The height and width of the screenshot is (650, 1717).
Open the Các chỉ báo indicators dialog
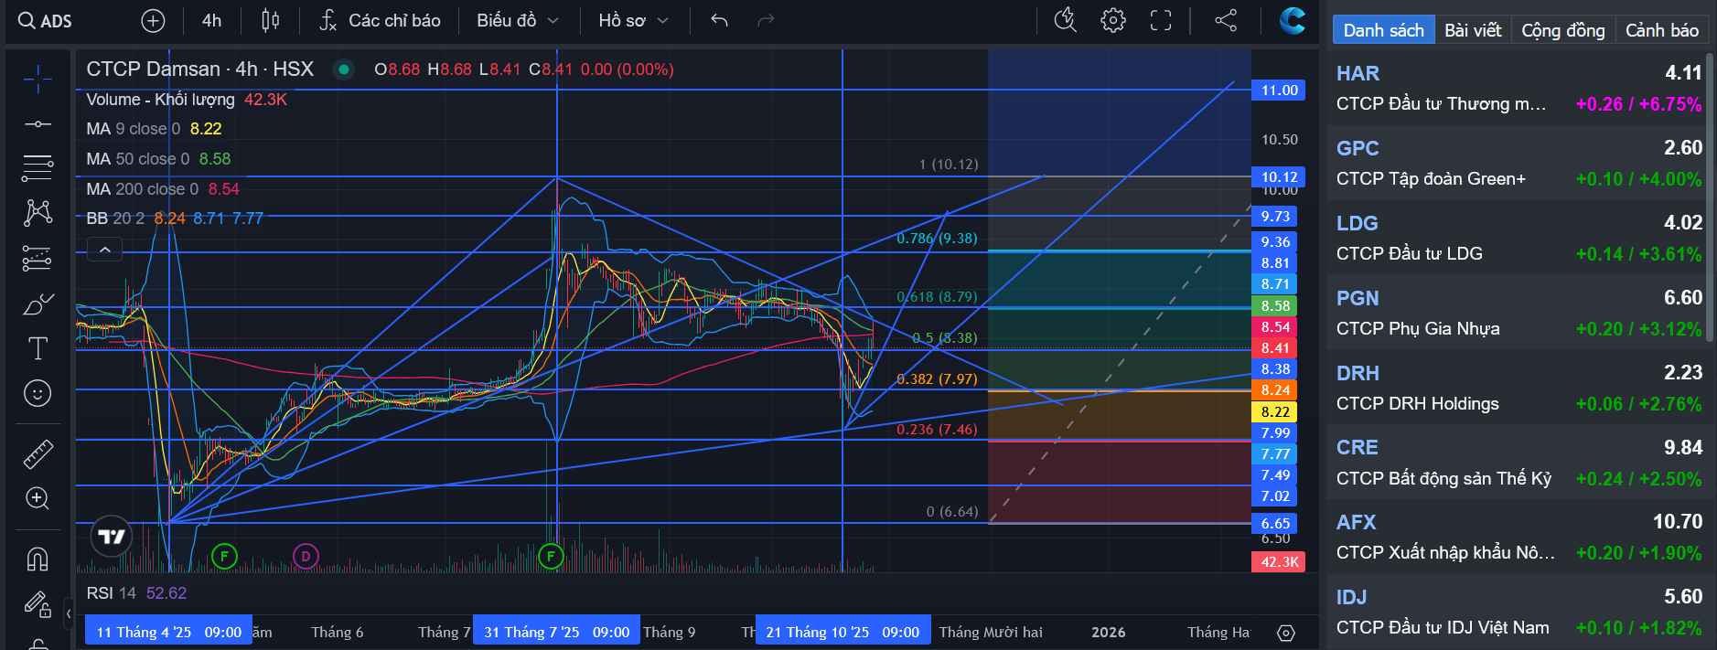pos(380,20)
